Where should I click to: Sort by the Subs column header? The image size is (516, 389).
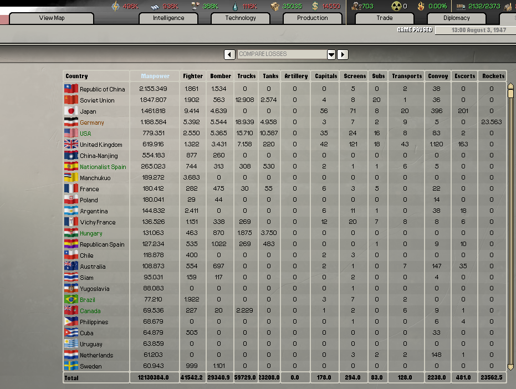click(x=379, y=76)
